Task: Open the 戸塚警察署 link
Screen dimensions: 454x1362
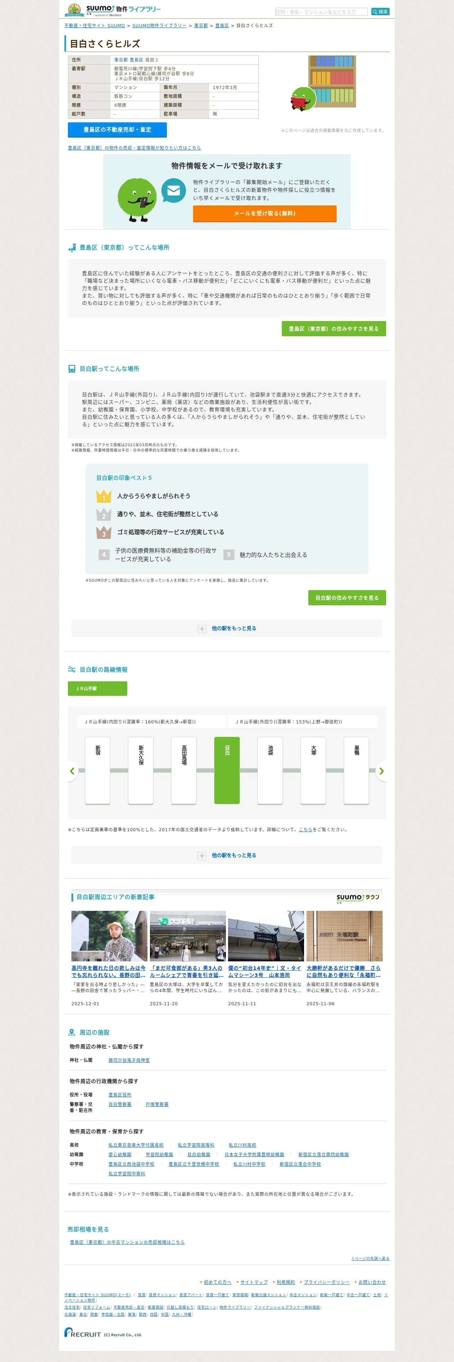Action: 157,1105
